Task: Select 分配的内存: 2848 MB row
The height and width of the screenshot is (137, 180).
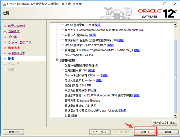Action: click(78, 85)
